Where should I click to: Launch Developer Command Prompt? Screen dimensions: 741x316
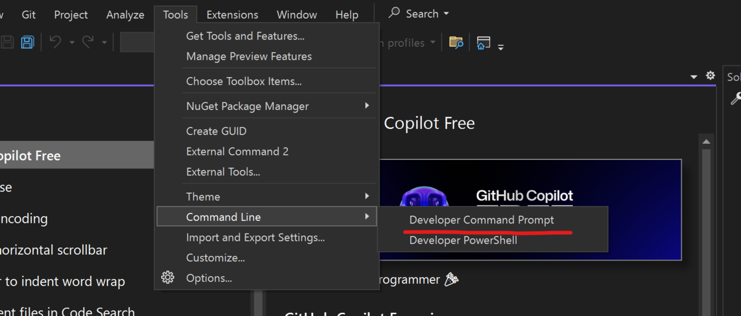(x=493, y=220)
